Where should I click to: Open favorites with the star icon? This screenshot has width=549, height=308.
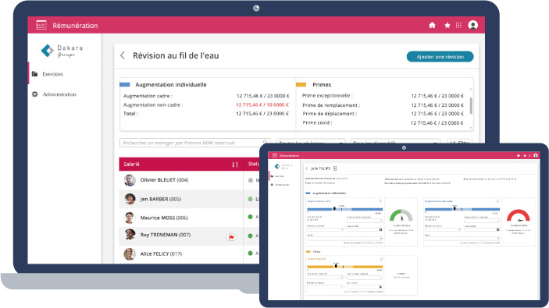pyautogui.click(x=447, y=25)
